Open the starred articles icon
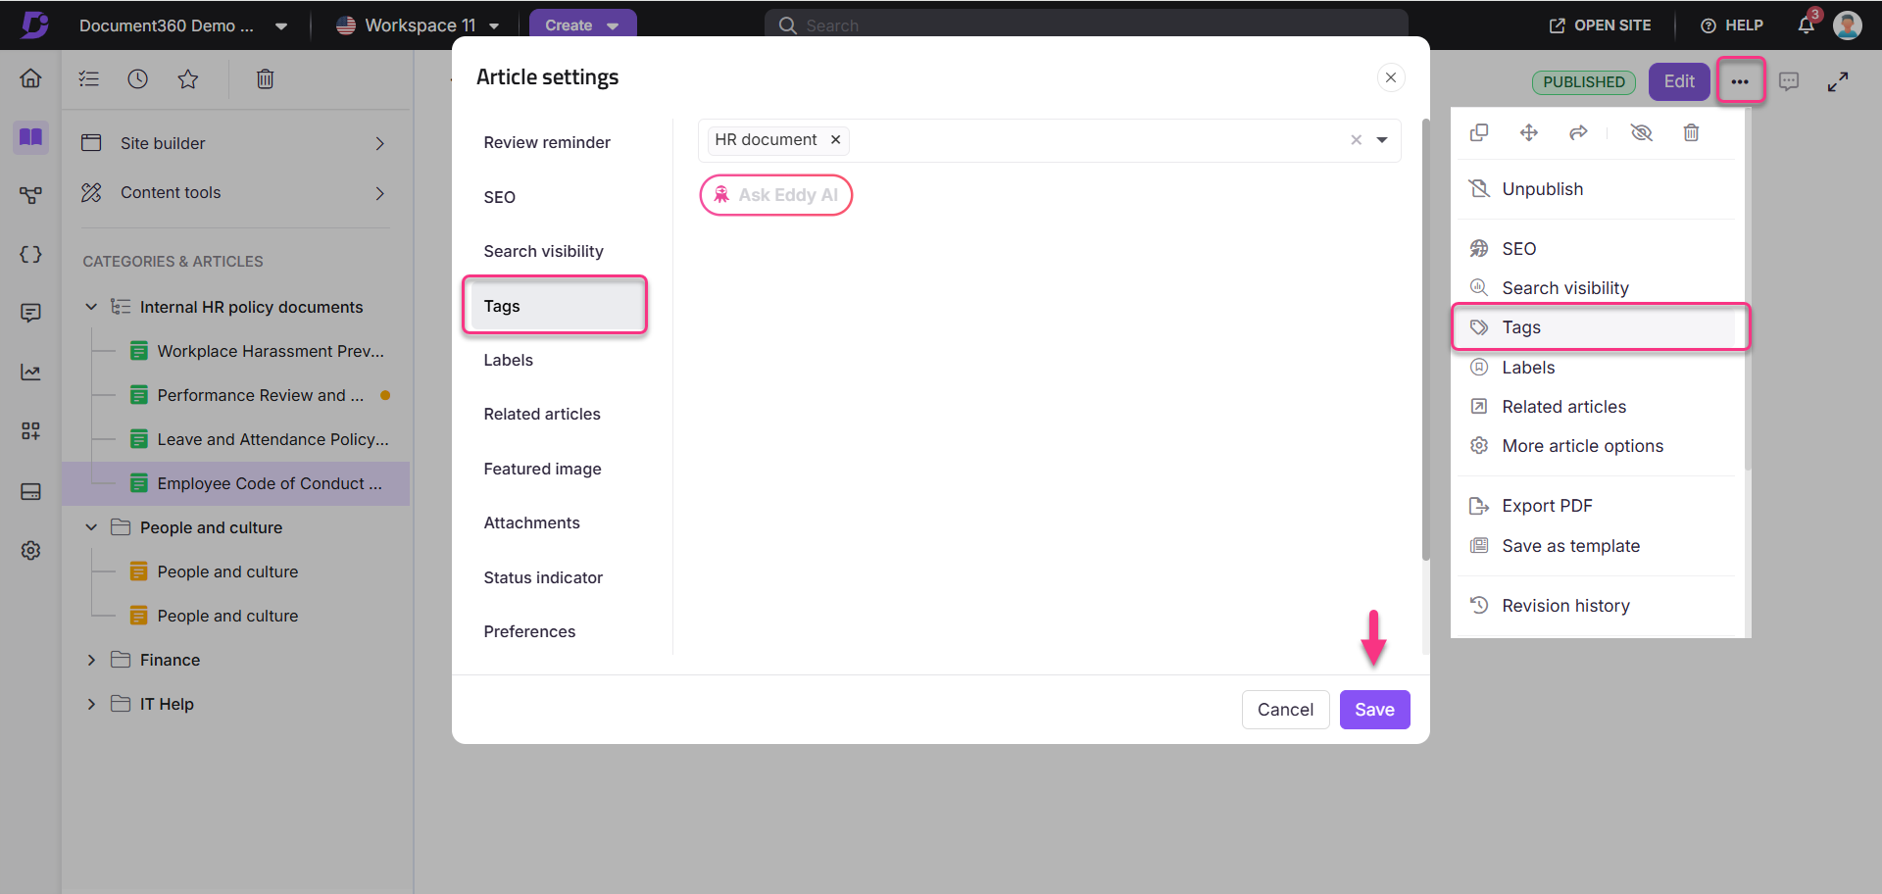Viewport: 1882px width, 894px height. pyautogui.click(x=188, y=79)
